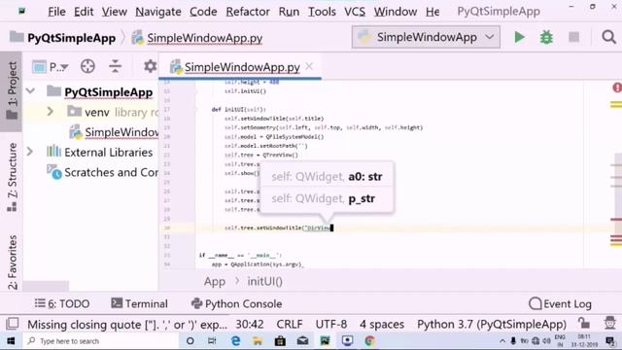Change CRLF line separator in status bar
622x350 pixels.
click(290, 324)
